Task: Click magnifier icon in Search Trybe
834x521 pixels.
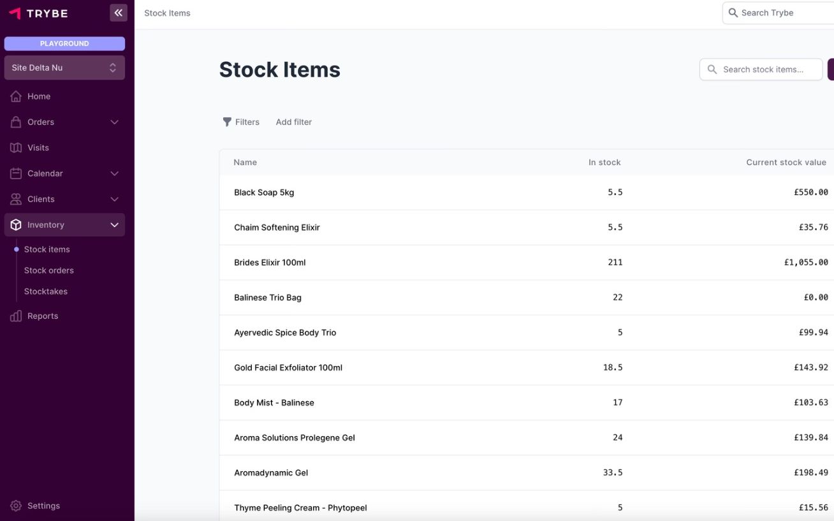Action: [x=733, y=13]
